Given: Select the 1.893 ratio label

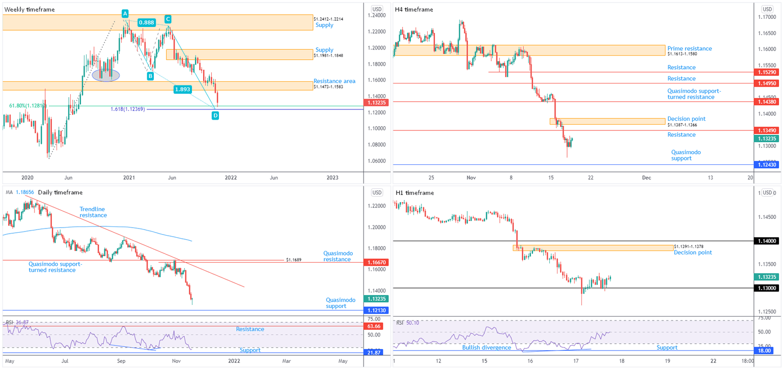Looking at the screenshot, I should [183, 89].
